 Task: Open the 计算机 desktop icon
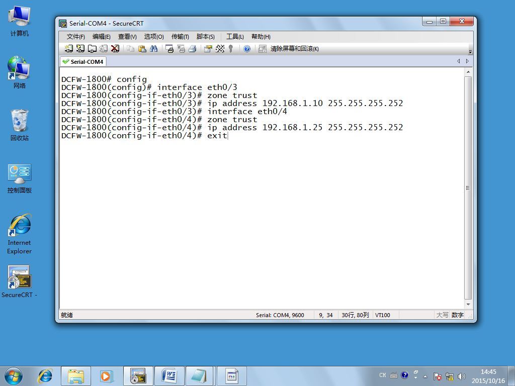click(x=20, y=22)
